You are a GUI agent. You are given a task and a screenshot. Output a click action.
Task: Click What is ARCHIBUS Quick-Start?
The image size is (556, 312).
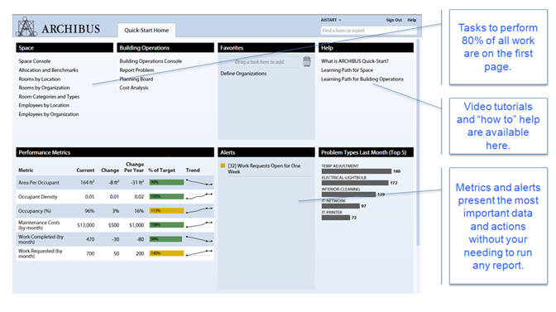tap(355, 61)
